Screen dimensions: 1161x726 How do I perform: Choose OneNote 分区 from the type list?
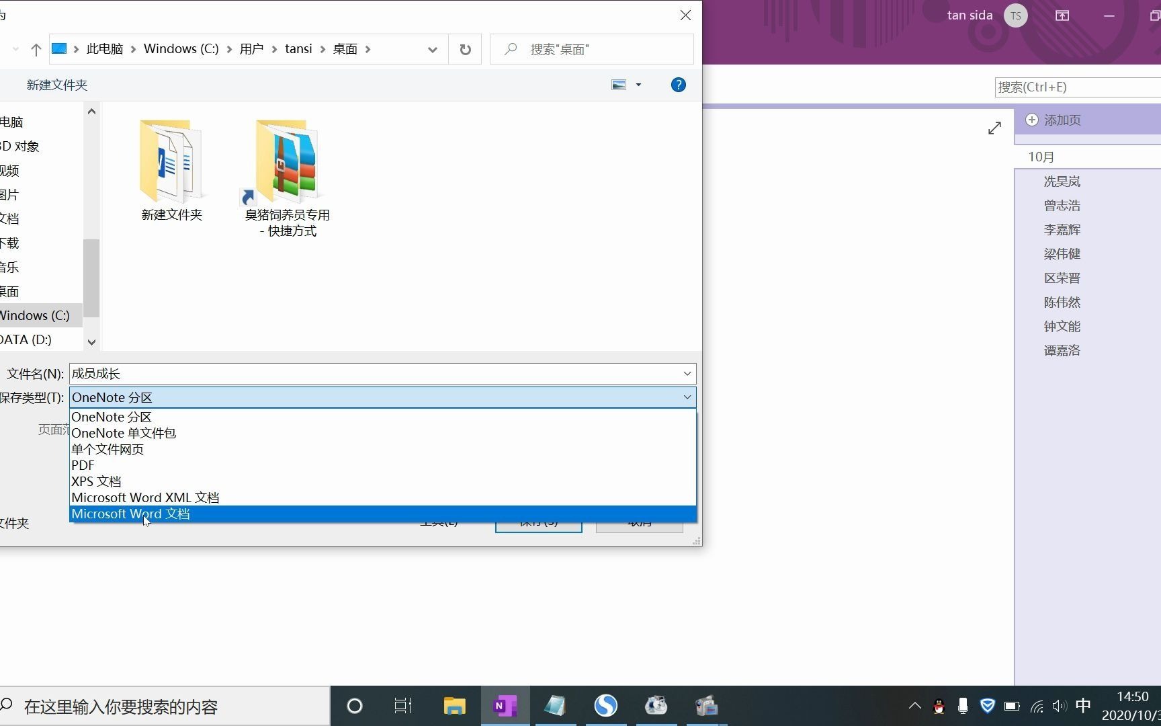(383, 417)
